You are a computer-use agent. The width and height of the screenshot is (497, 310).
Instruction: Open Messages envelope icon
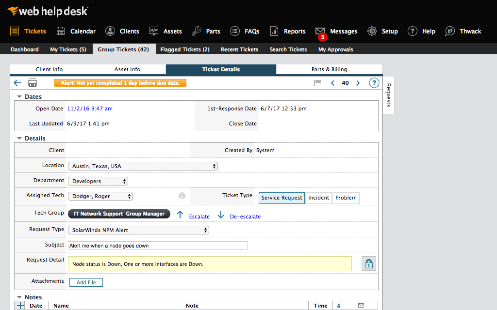[320, 31]
